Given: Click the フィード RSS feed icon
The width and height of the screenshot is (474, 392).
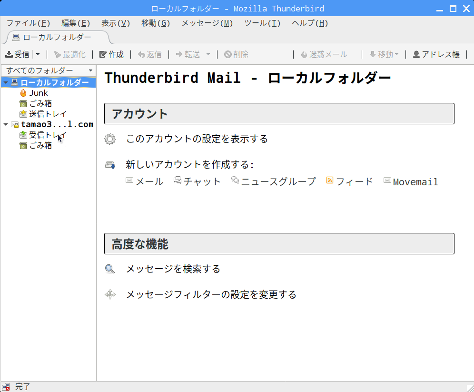Looking at the screenshot, I should coord(330,180).
